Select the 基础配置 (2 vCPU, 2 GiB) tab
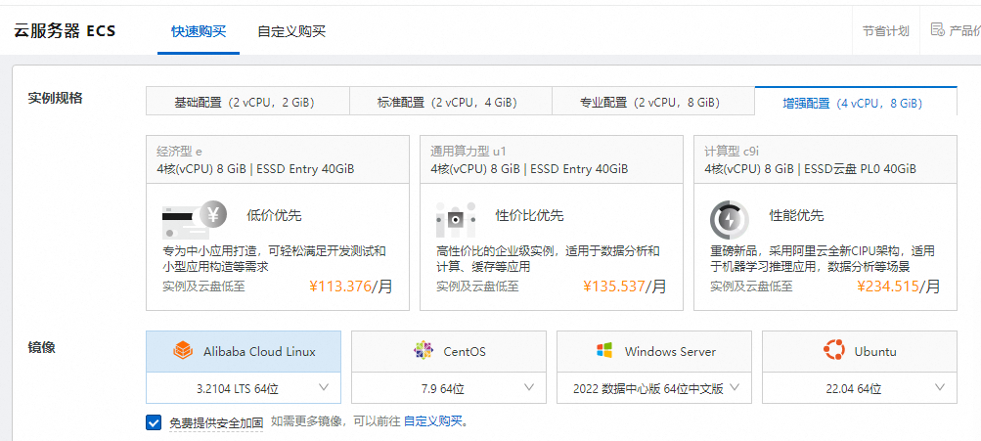This screenshot has width=981, height=441. pyautogui.click(x=246, y=102)
